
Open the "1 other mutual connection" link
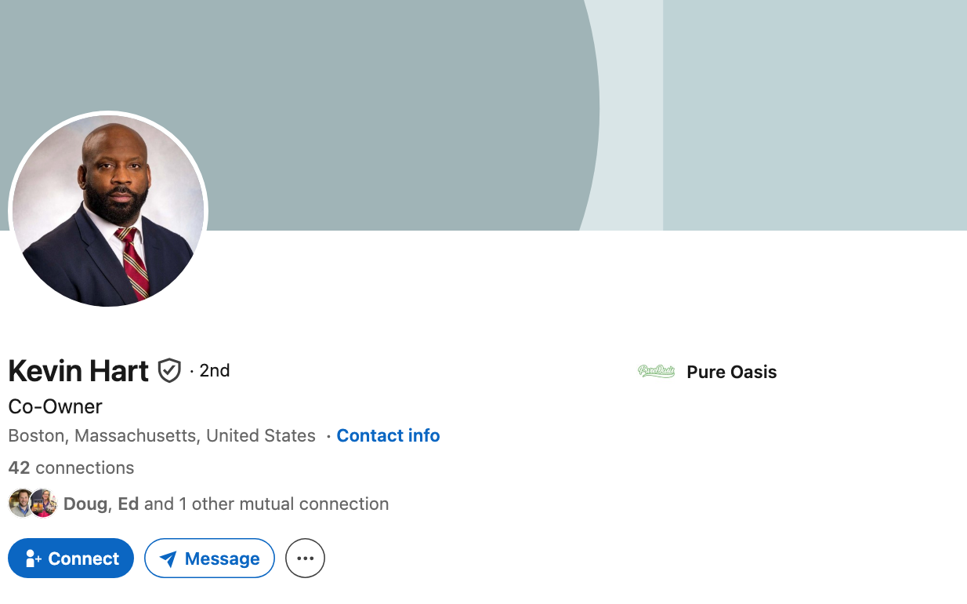coord(284,504)
